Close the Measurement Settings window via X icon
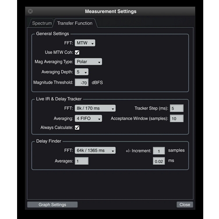The image size is (219, 219). [30, 11]
